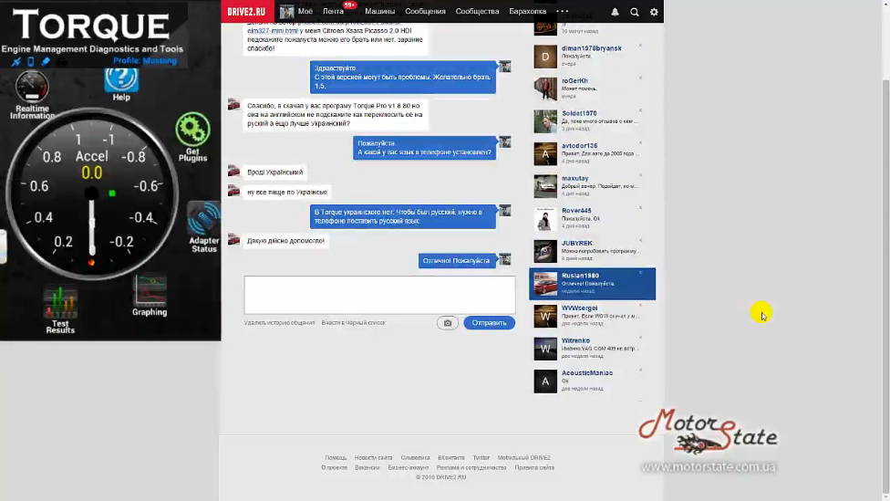
Task: Open dialog with roGerKh
Action: click(592, 89)
